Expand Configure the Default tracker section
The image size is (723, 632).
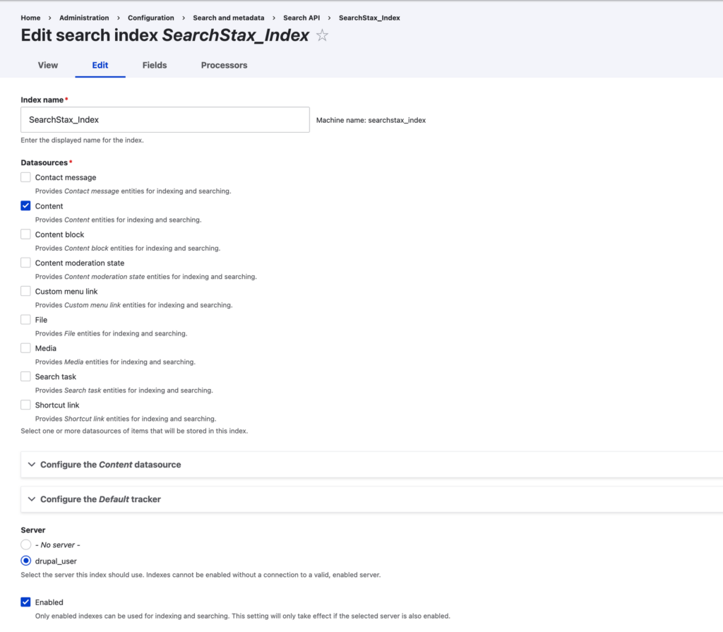(371, 499)
